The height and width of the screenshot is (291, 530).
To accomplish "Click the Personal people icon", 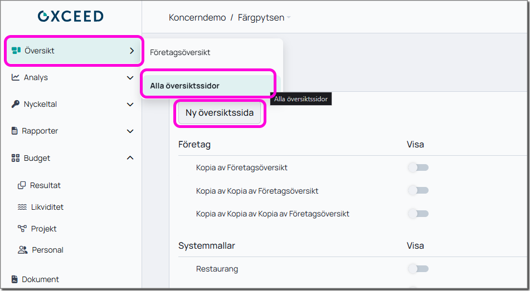I will pos(23,250).
